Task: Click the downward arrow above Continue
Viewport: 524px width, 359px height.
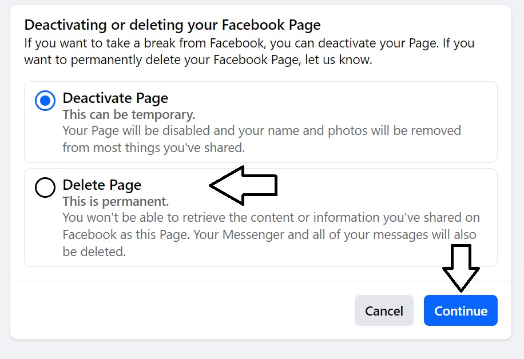Action: point(461,268)
